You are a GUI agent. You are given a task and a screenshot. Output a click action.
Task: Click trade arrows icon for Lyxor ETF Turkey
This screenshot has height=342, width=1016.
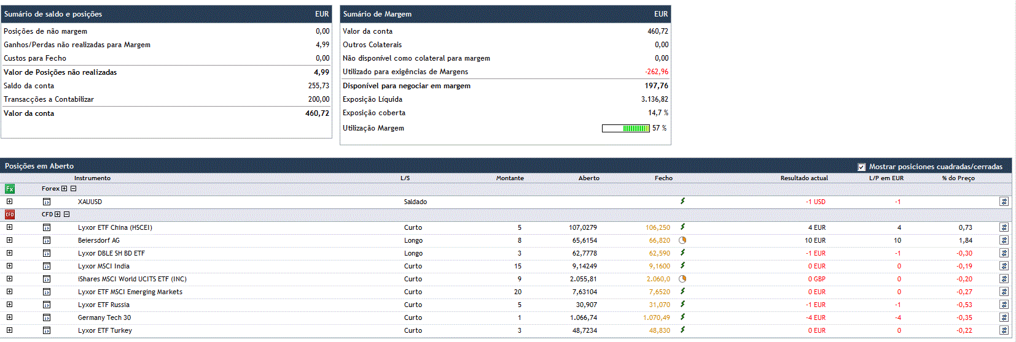[x=1004, y=330]
